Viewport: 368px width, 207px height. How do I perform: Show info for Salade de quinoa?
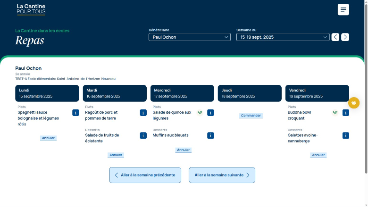pos(210,113)
